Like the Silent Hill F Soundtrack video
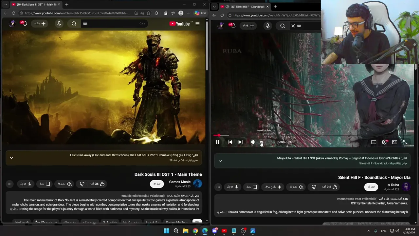 330,187
